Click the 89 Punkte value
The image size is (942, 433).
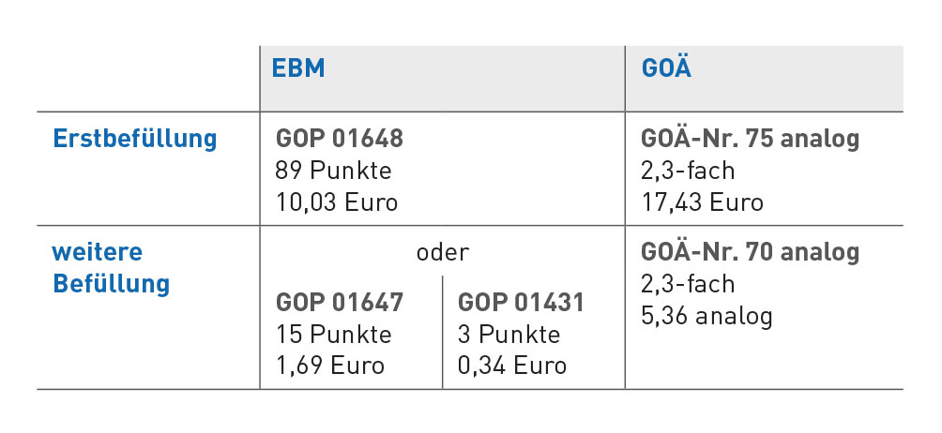pyautogui.click(x=333, y=171)
